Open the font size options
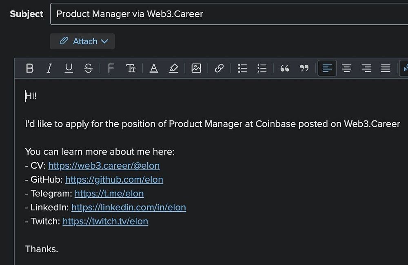The image size is (408, 265). (131, 68)
